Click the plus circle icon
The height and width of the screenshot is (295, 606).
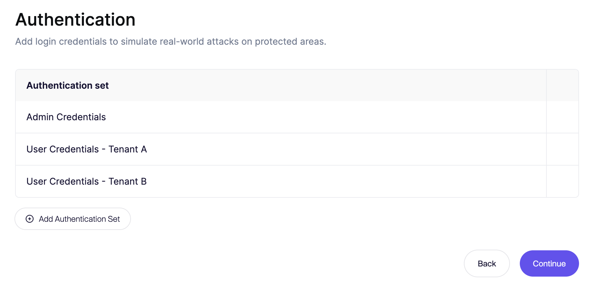click(30, 219)
